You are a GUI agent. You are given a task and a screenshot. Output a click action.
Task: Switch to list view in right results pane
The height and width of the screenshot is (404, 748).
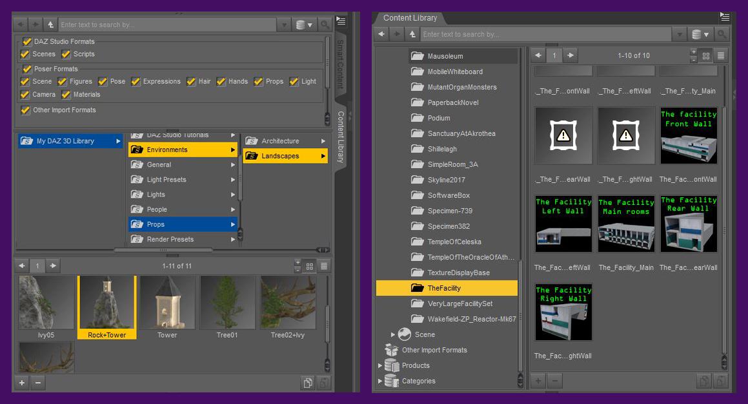point(721,56)
